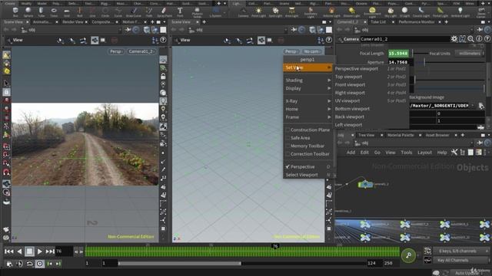This screenshot has width=492, height=276.
Task: Expand the Shading submenu
Action: point(307,80)
